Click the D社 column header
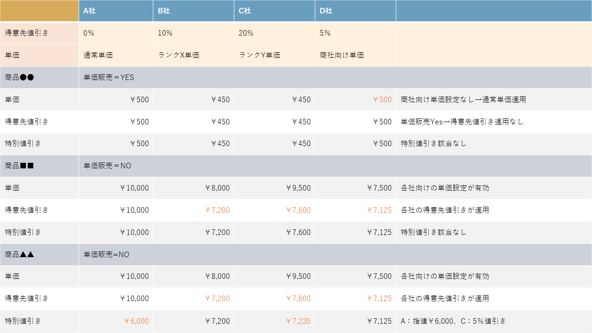 click(x=355, y=11)
